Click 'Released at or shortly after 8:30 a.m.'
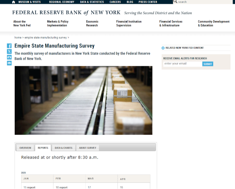The width and height of the screenshot is (235, 189). click(60, 157)
